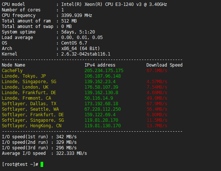Image resolution: width=221 pixels, height=171 pixels.
Task: Click the Kernel version 2.6.32-042stab116.1
Action: tap(86, 54)
